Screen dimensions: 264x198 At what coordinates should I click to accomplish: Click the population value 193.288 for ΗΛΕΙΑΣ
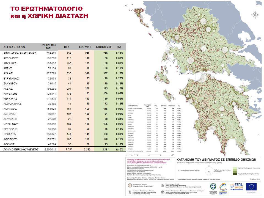(51, 89)
